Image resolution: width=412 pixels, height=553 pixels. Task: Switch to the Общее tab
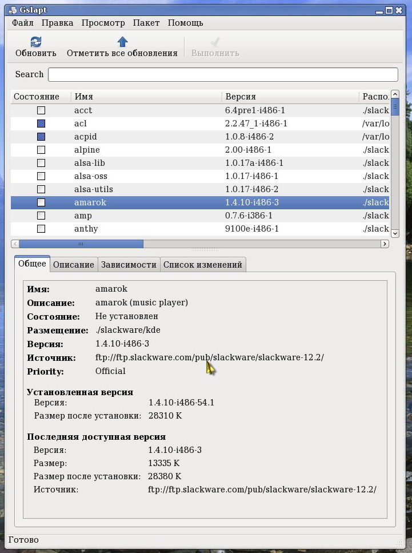(32, 264)
